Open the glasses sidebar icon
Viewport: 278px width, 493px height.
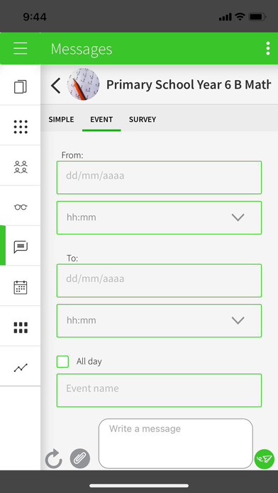coord(21,207)
